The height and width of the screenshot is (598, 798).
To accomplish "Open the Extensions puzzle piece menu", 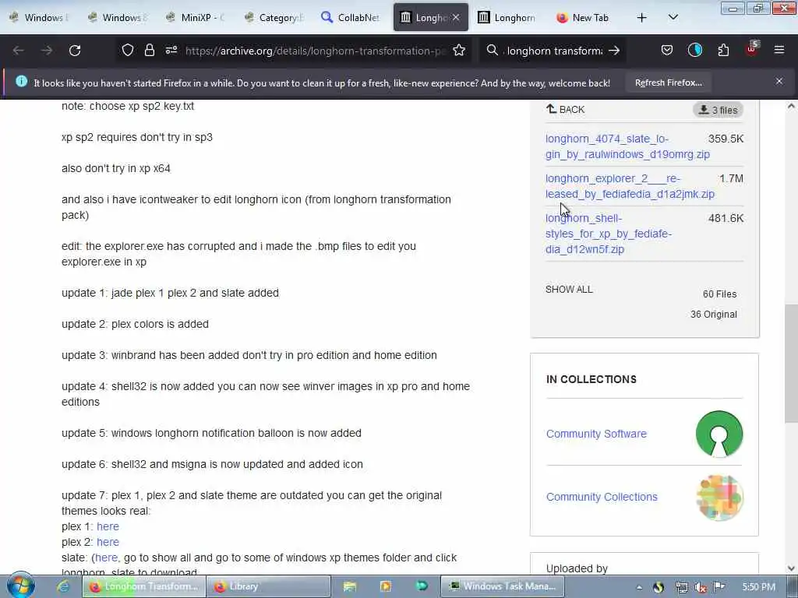I will [x=723, y=50].
